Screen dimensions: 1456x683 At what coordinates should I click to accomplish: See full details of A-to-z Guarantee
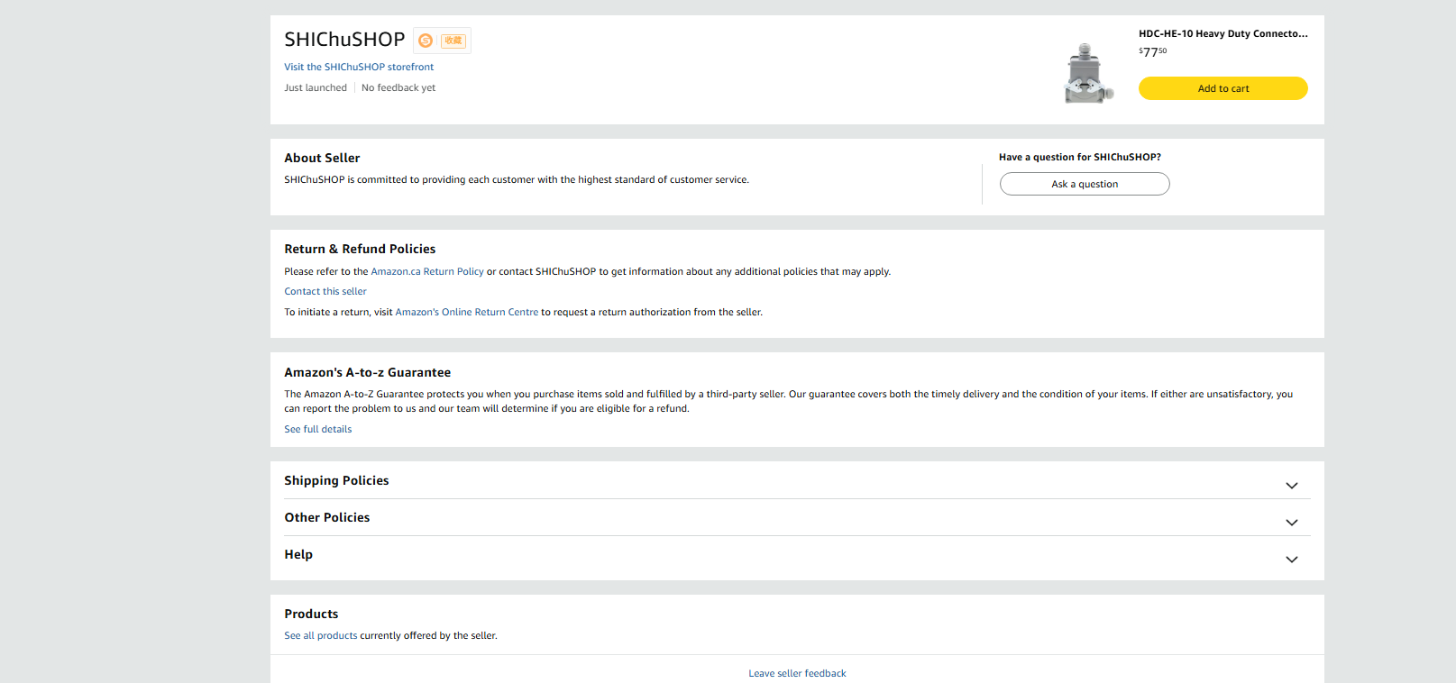[318, 429]
